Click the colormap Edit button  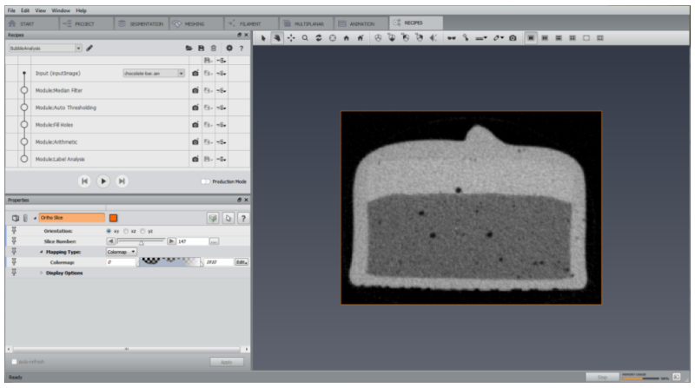[242, 262]
